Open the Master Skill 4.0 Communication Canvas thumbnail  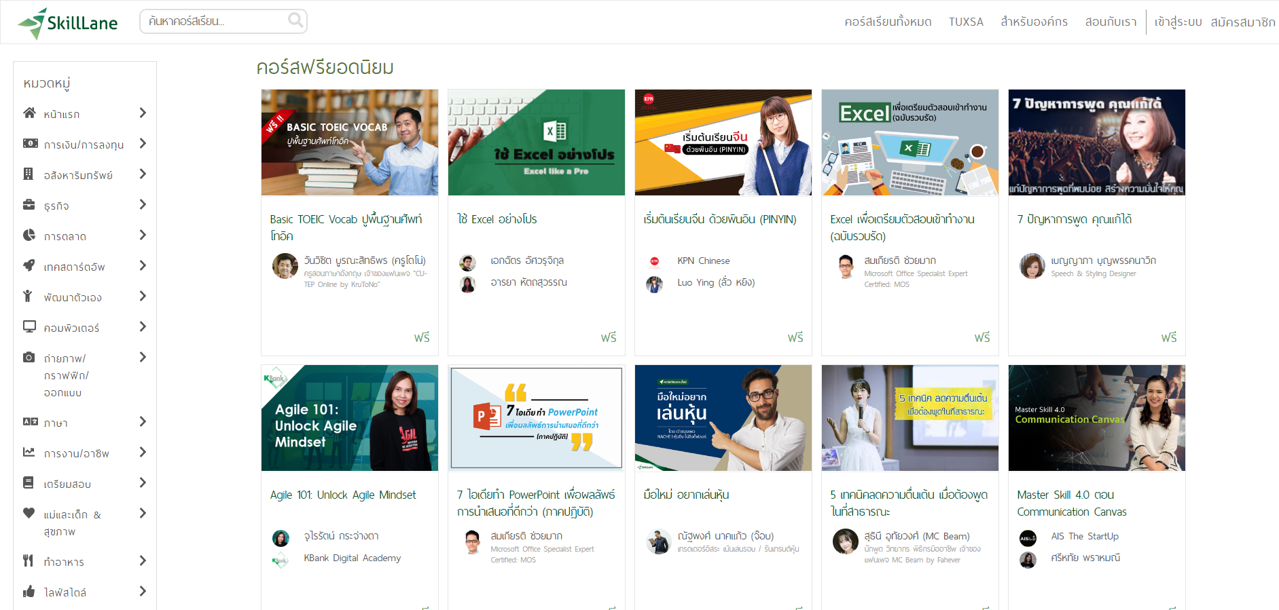(1097, 418)
